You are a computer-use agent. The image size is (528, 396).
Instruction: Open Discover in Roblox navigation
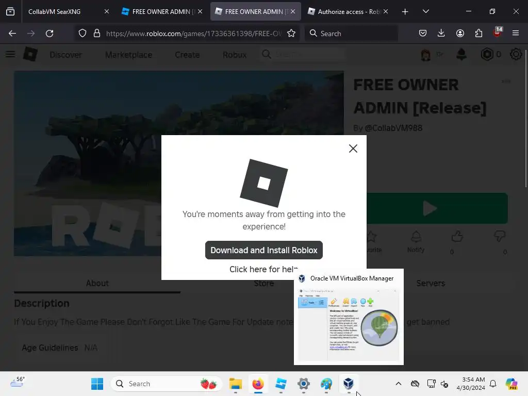point(65,55)
